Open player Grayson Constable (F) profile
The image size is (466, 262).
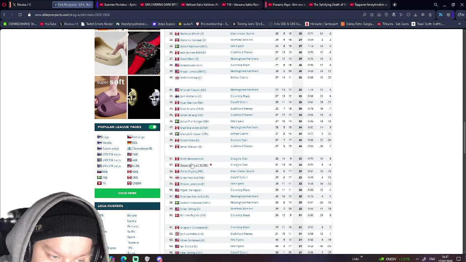point(194,228)
